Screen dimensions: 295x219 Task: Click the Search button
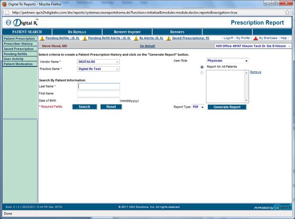84,107
